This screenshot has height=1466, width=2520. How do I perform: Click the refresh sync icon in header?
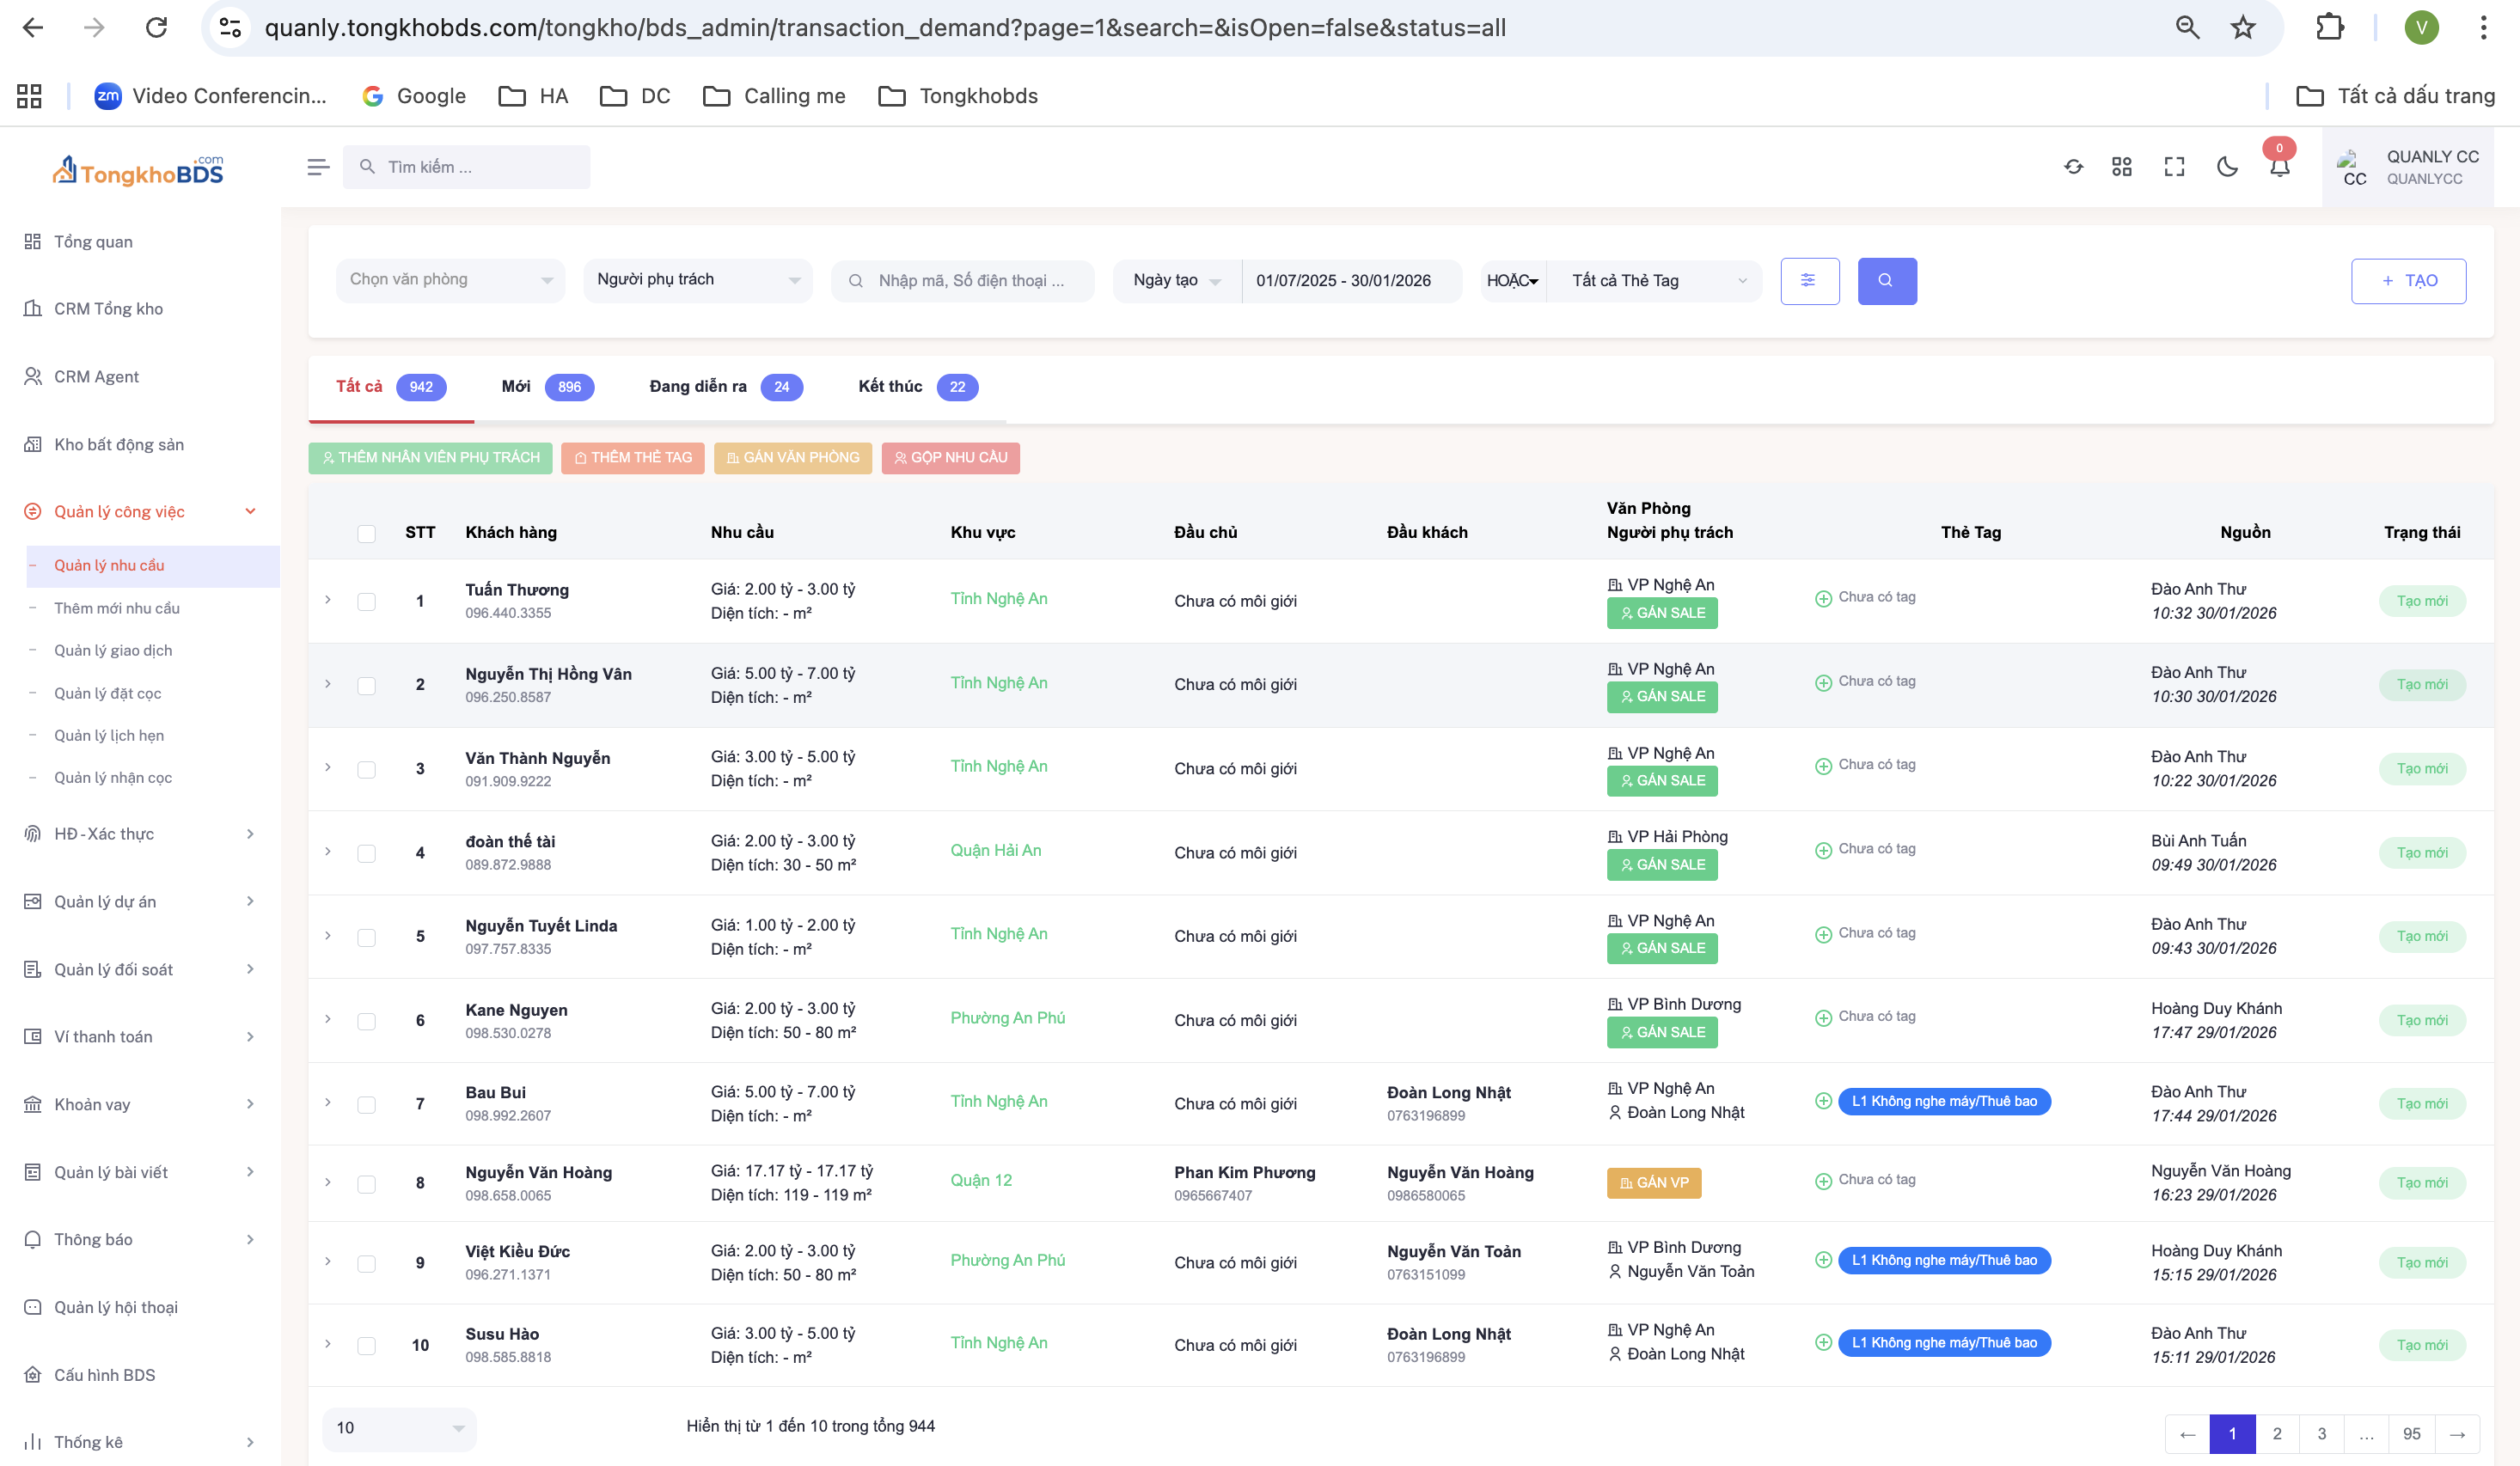[2073, 167]
